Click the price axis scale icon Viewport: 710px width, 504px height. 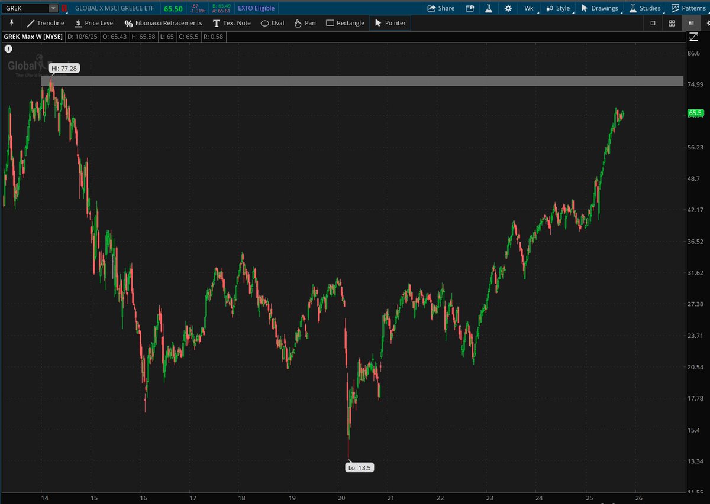tap(693, 37)
